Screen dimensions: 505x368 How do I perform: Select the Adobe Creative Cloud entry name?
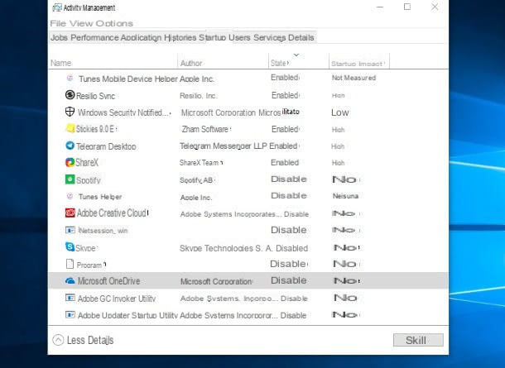click(x=112, y=213)
